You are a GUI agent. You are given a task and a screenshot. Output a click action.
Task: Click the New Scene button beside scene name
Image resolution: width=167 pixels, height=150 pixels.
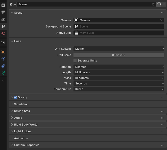(x=159, y=4)
